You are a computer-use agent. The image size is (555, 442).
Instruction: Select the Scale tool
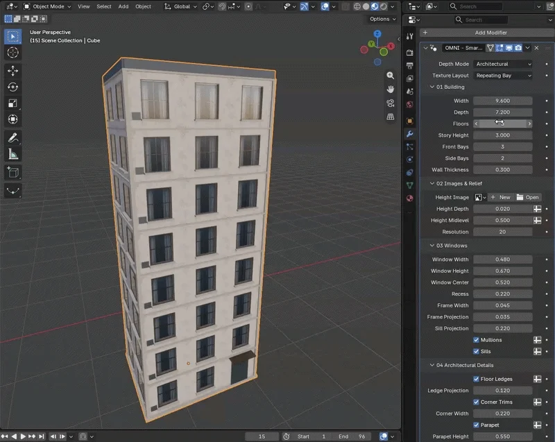pyautogui.click(x=12, y=103)
